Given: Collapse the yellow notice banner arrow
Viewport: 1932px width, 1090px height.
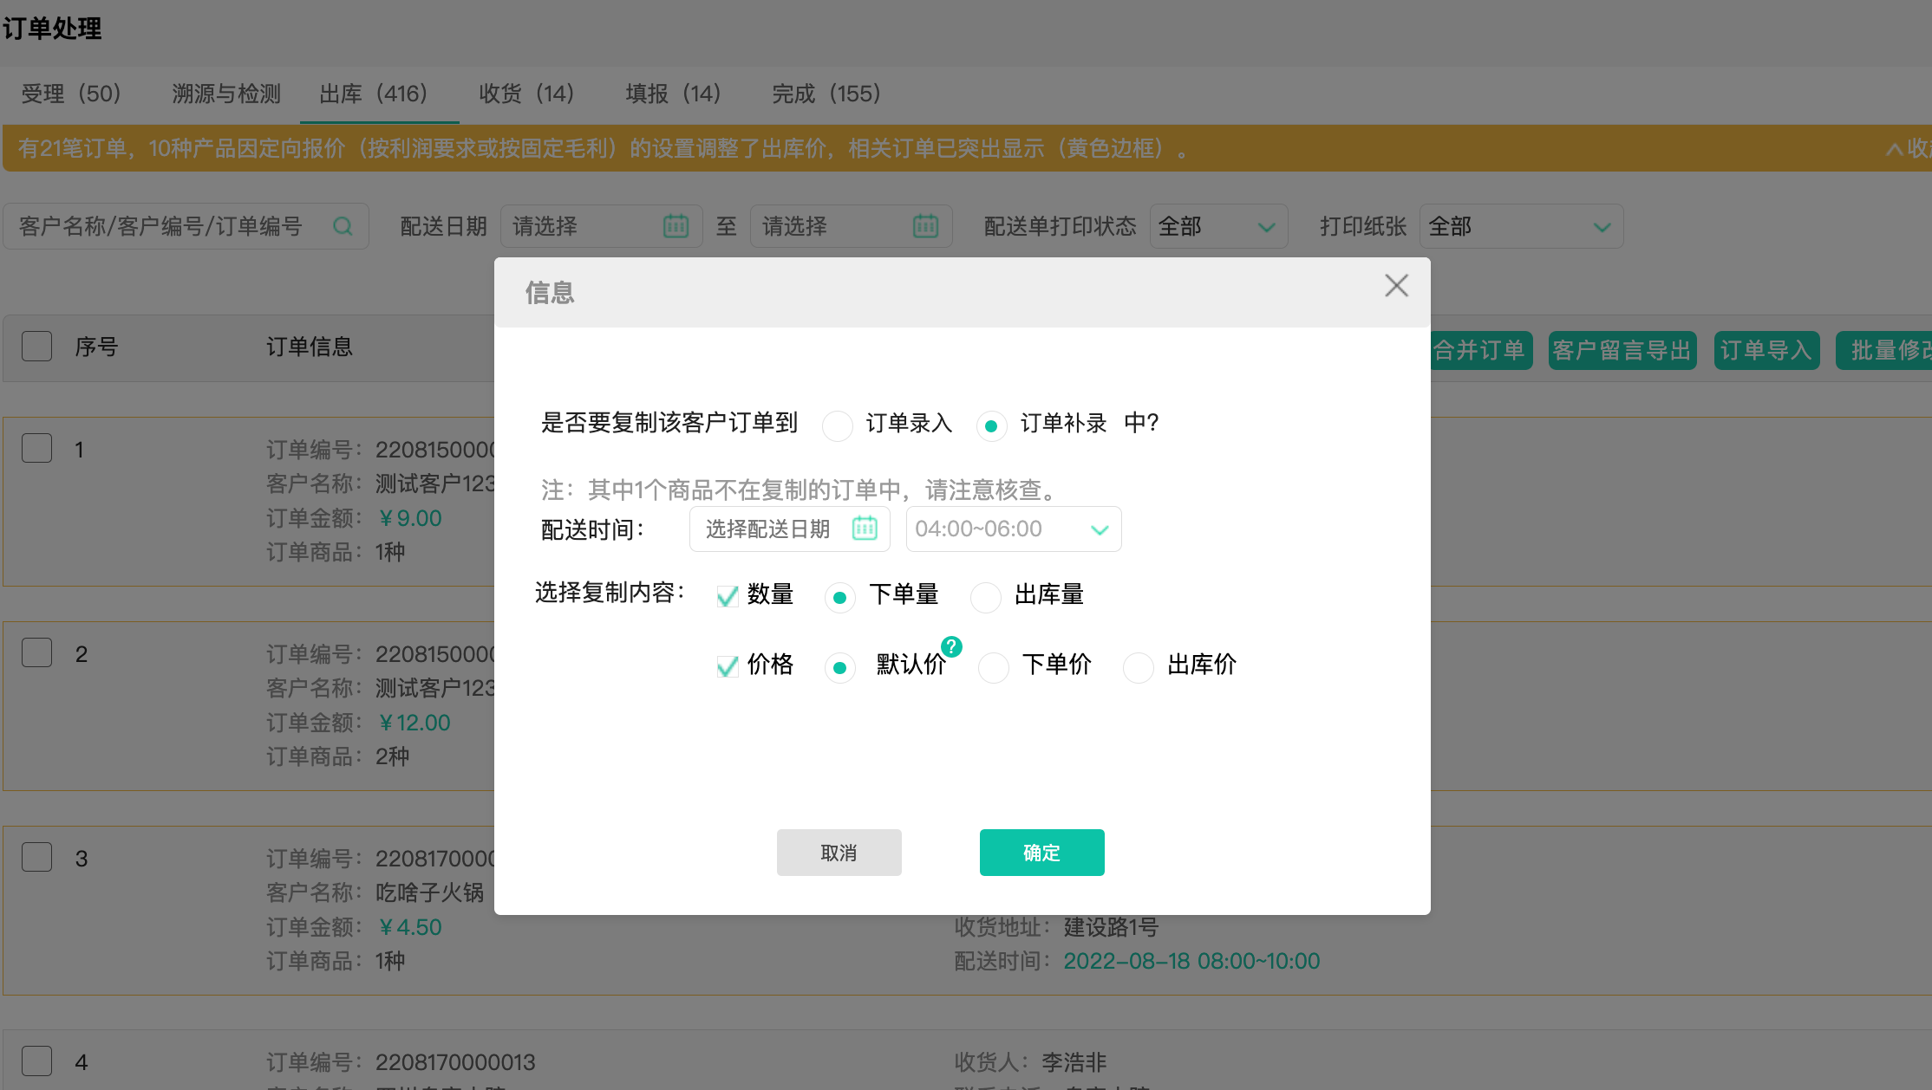Looking at the screenshot, I should click(1894, 149).
